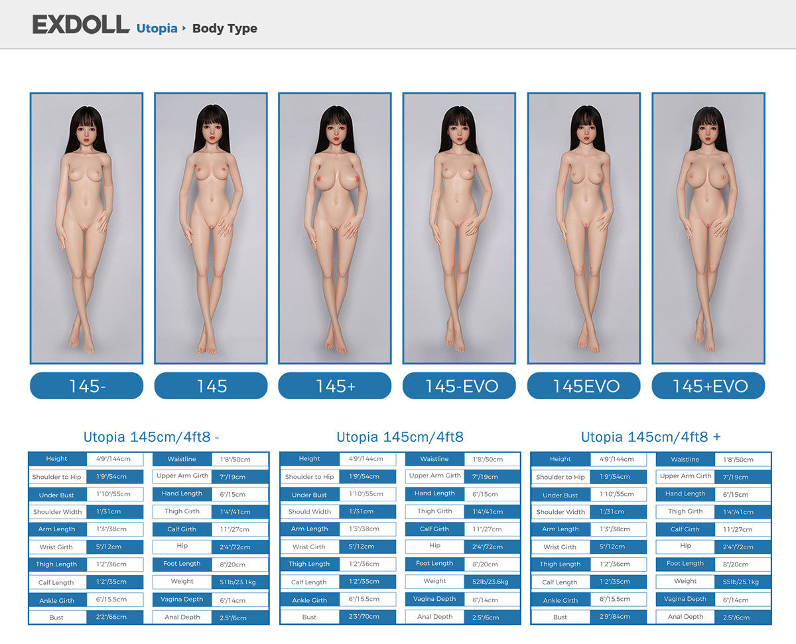The width and height of the screenshot is (796, 644).
Task: Click the Utopia breadcrumb link
Action: [x=157, y=29]
